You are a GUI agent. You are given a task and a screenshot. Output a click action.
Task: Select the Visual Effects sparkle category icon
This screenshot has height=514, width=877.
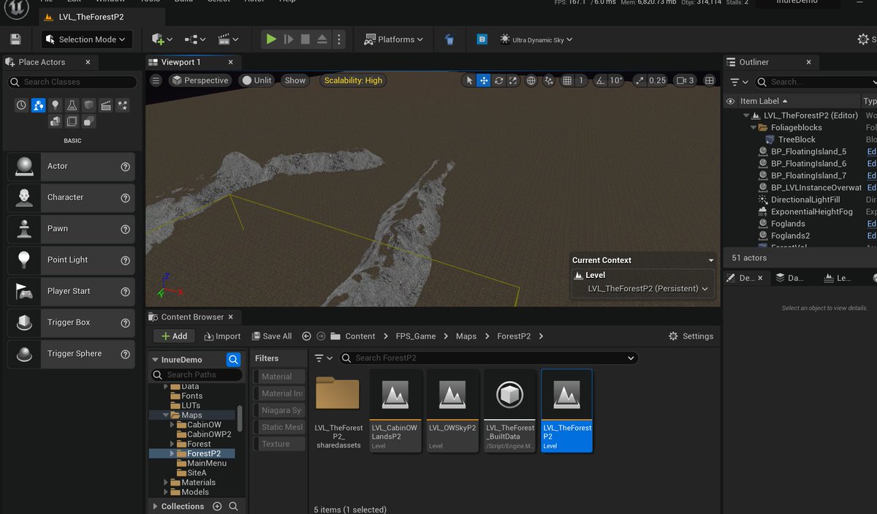tap(123, 105)
